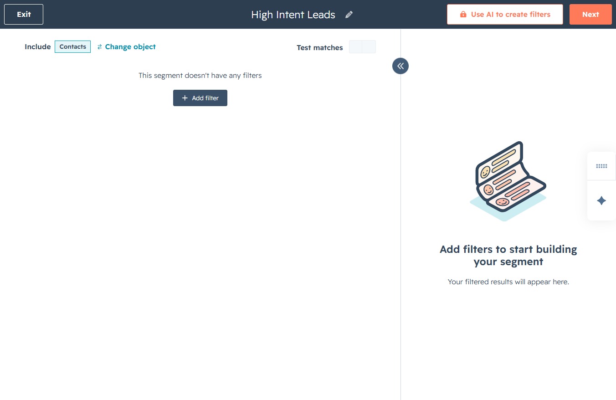Select Use AI to create filters

pos(505,14)
